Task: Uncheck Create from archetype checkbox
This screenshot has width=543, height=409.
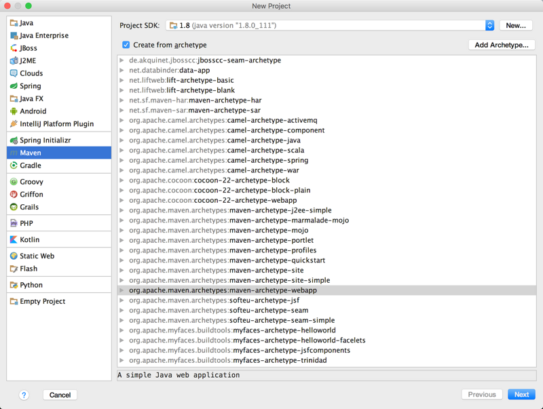Action: [126, 45]
